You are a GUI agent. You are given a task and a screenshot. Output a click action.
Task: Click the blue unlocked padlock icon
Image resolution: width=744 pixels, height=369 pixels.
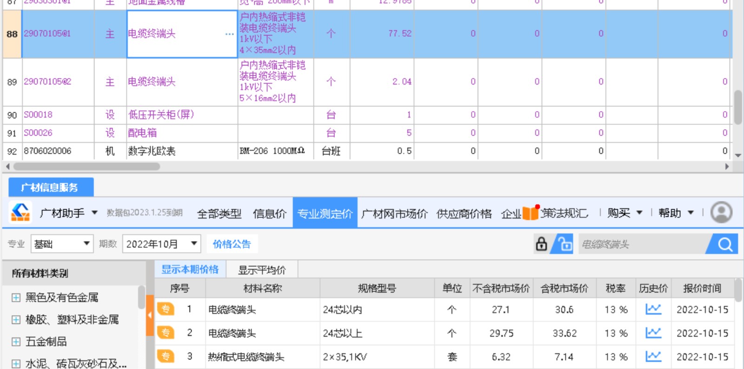tap(565, 244)
